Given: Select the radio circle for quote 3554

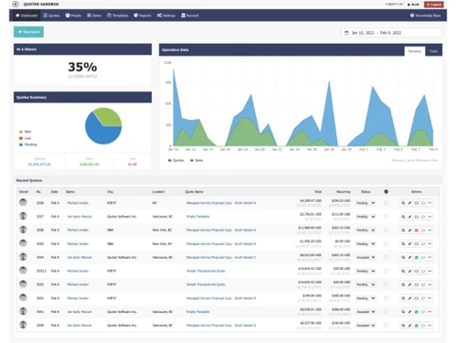Looking at the screenshot, I should (x=386, y=257).
